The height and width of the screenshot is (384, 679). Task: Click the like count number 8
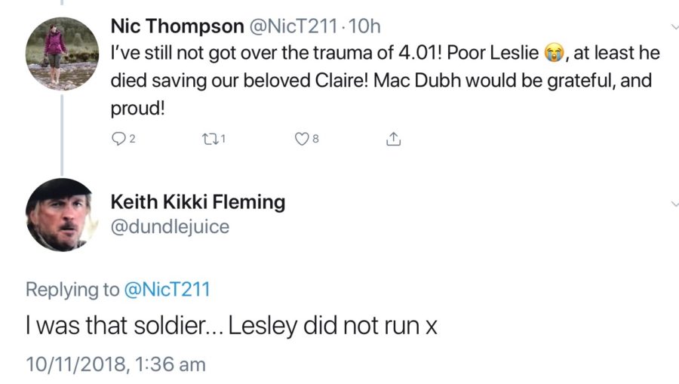click(316, 140)
